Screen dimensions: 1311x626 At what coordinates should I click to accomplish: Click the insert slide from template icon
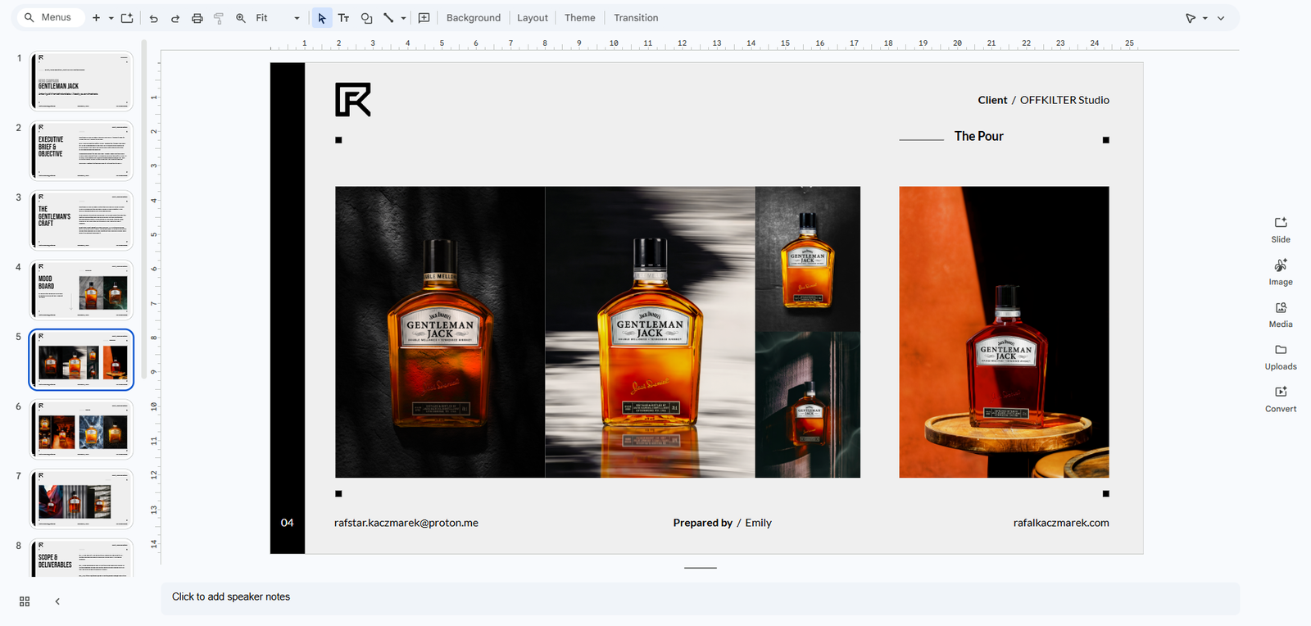tap(127, 18)
